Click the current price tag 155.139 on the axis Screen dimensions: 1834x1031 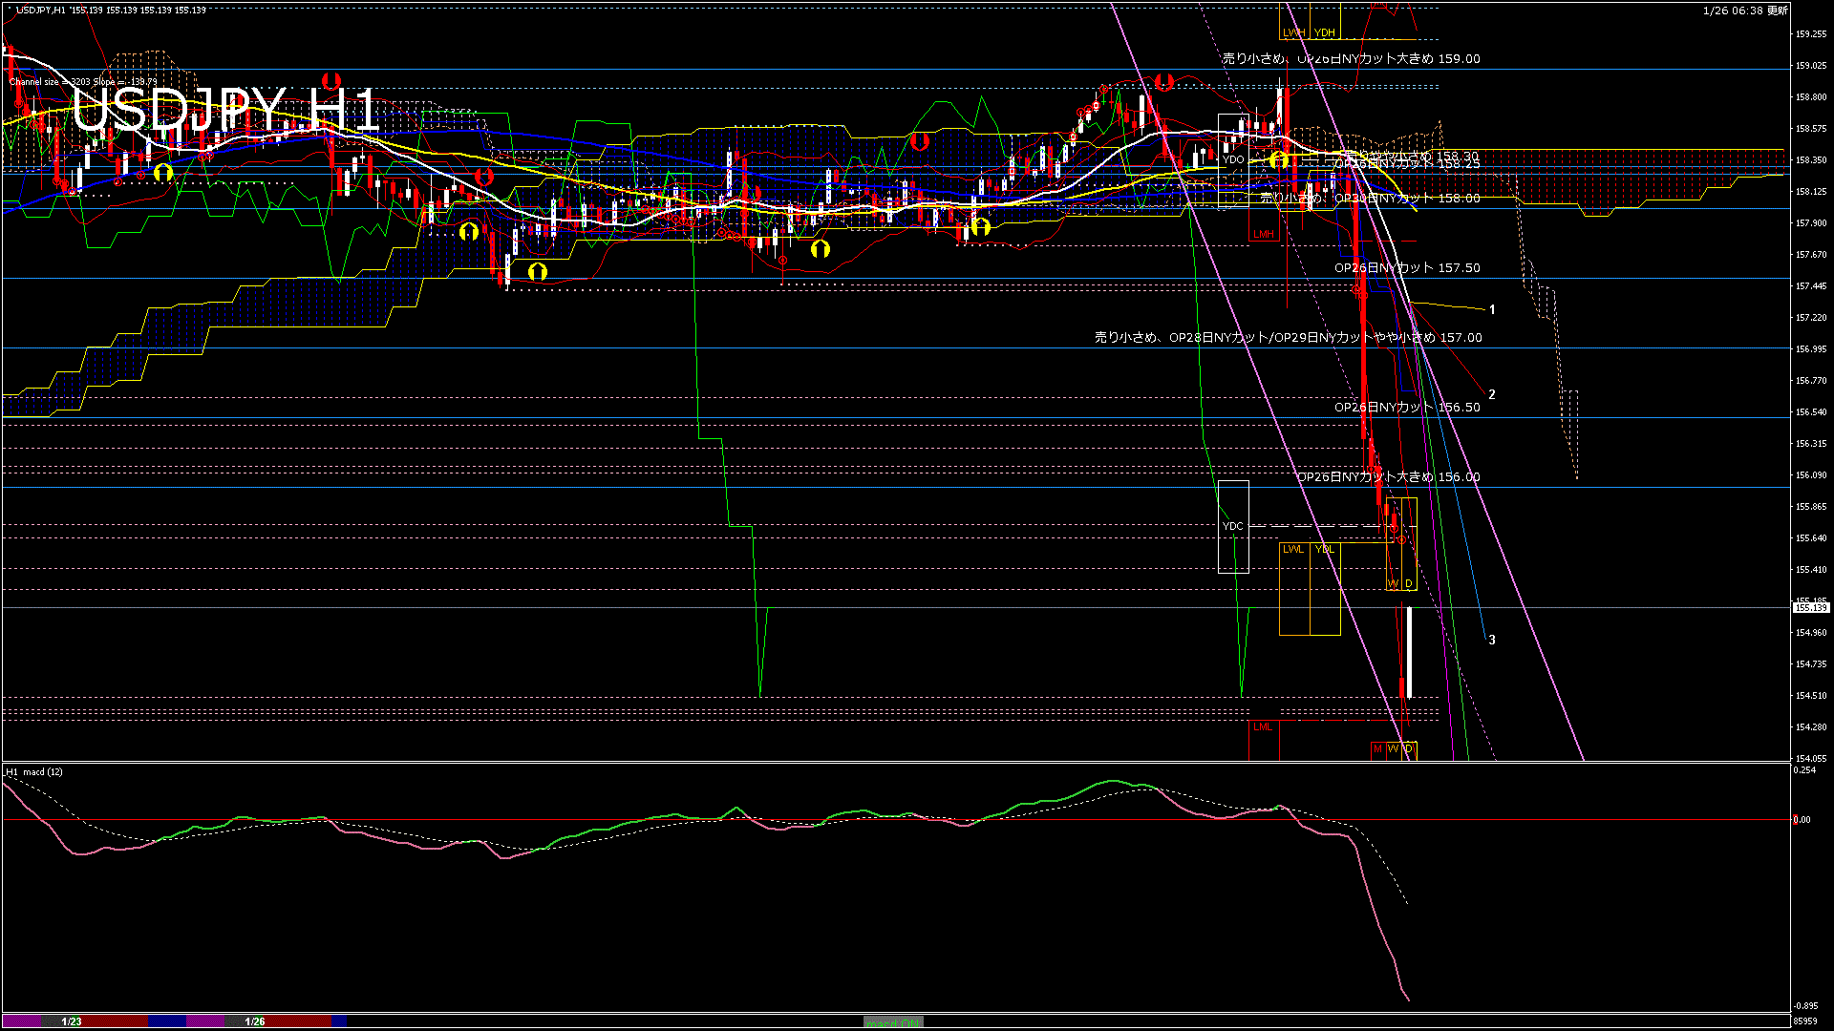[x=1811, y=607]
